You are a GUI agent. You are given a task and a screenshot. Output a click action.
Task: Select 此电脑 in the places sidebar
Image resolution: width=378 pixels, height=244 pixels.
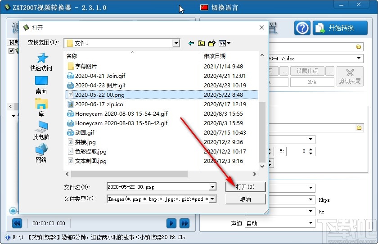41,131
